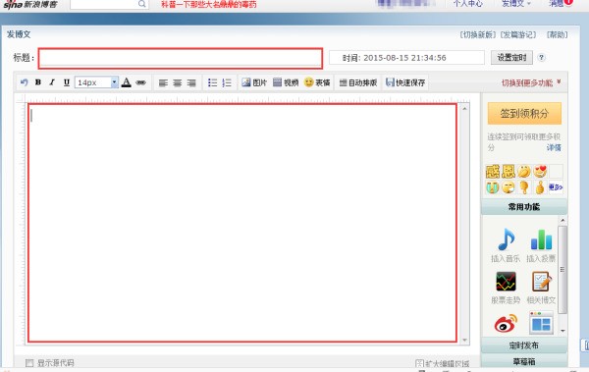Viewport: 589px width, 372px height.
Task: Click the undo arrow icon
Action: pos(24,82)
